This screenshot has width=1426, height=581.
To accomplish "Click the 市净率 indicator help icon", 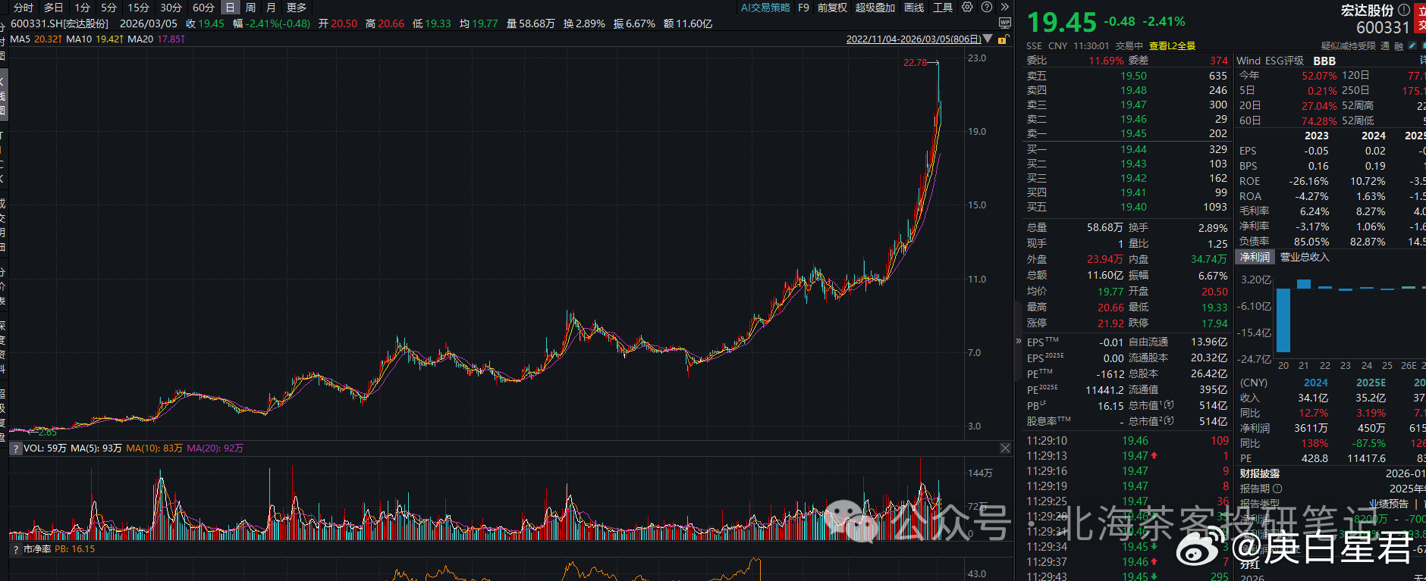I will point(15,549).
